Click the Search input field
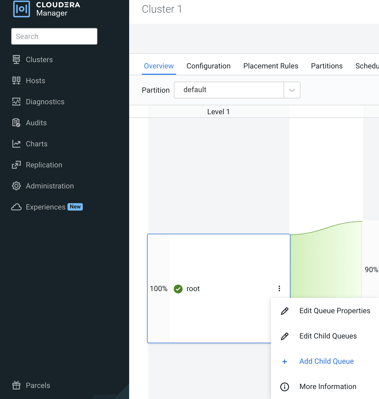379x399 pixels. [x=54, y=36]
